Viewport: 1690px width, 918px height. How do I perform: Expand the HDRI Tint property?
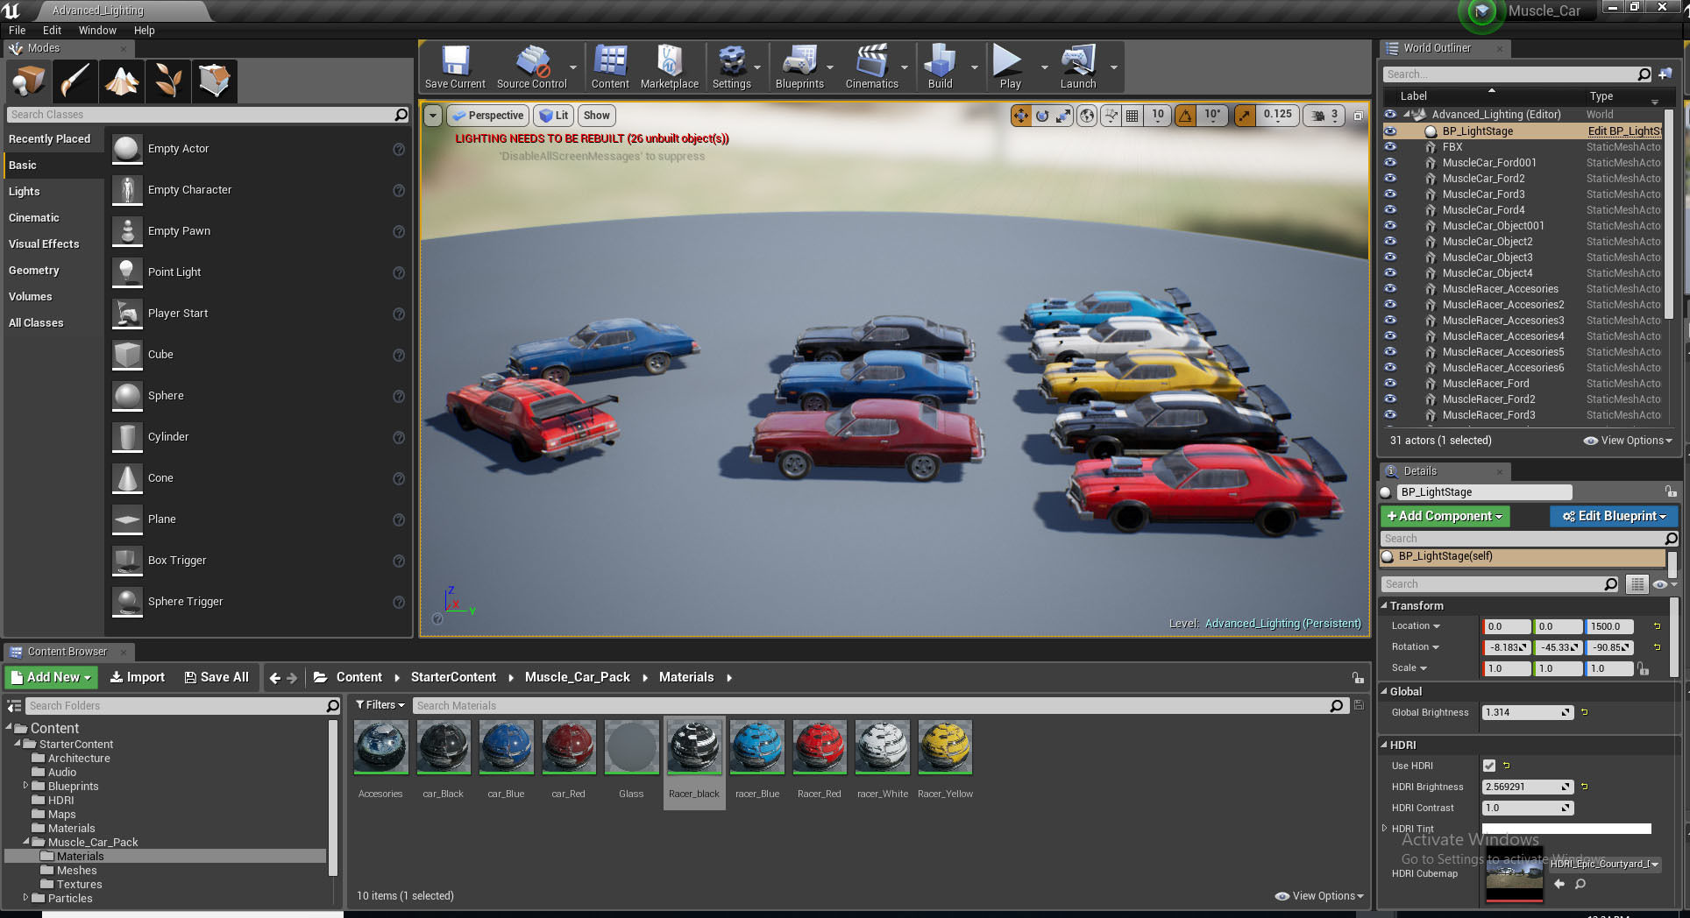(1385, 828)
